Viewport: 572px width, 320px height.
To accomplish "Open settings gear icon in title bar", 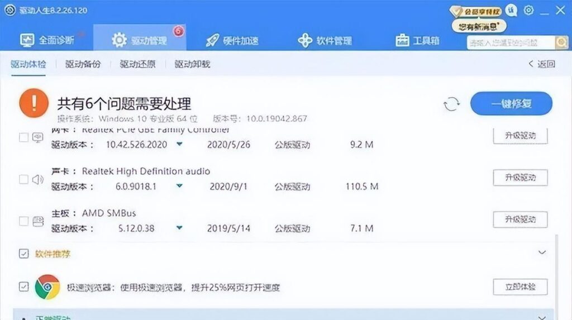I will 528,10.
